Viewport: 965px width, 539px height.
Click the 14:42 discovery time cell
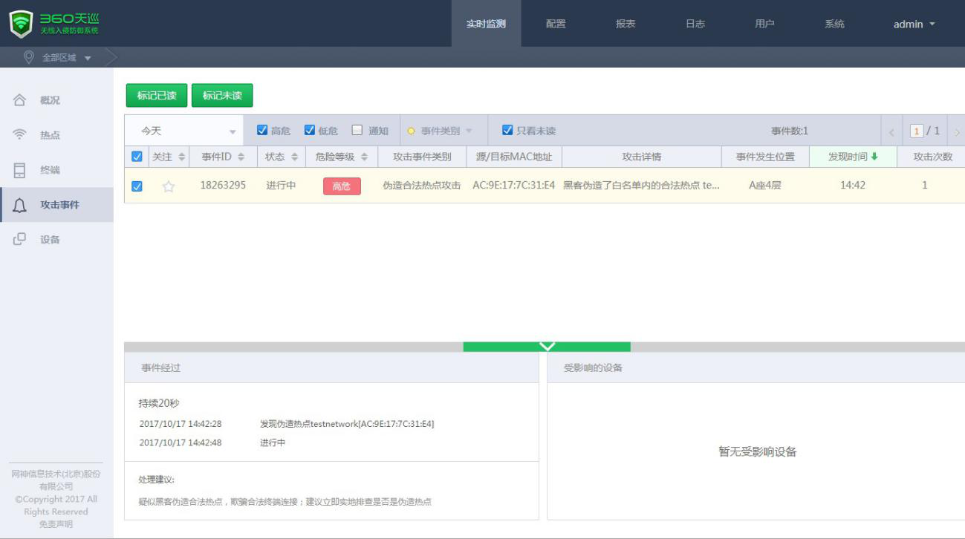853,186
